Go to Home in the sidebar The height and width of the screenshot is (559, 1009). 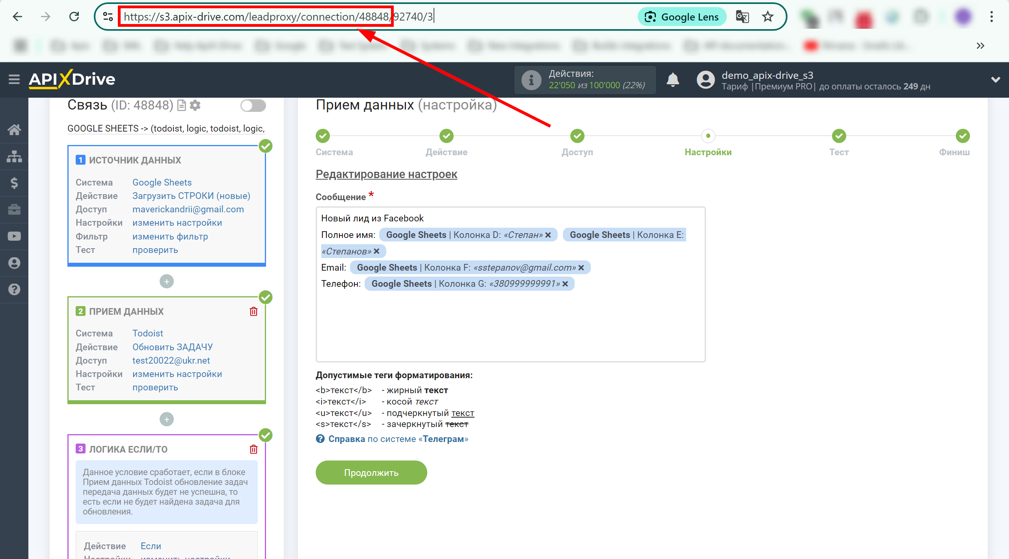click(x=14, y=130)
